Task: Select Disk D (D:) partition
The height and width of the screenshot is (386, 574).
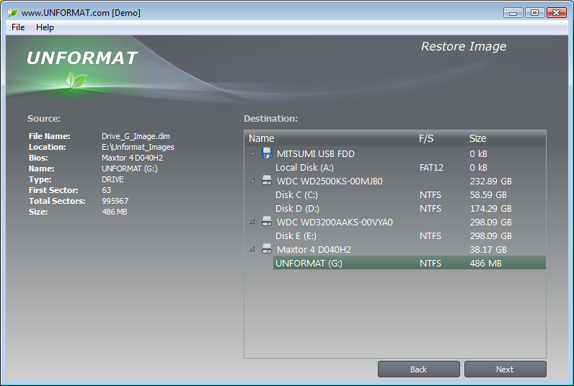Action: tap(410, 208)
